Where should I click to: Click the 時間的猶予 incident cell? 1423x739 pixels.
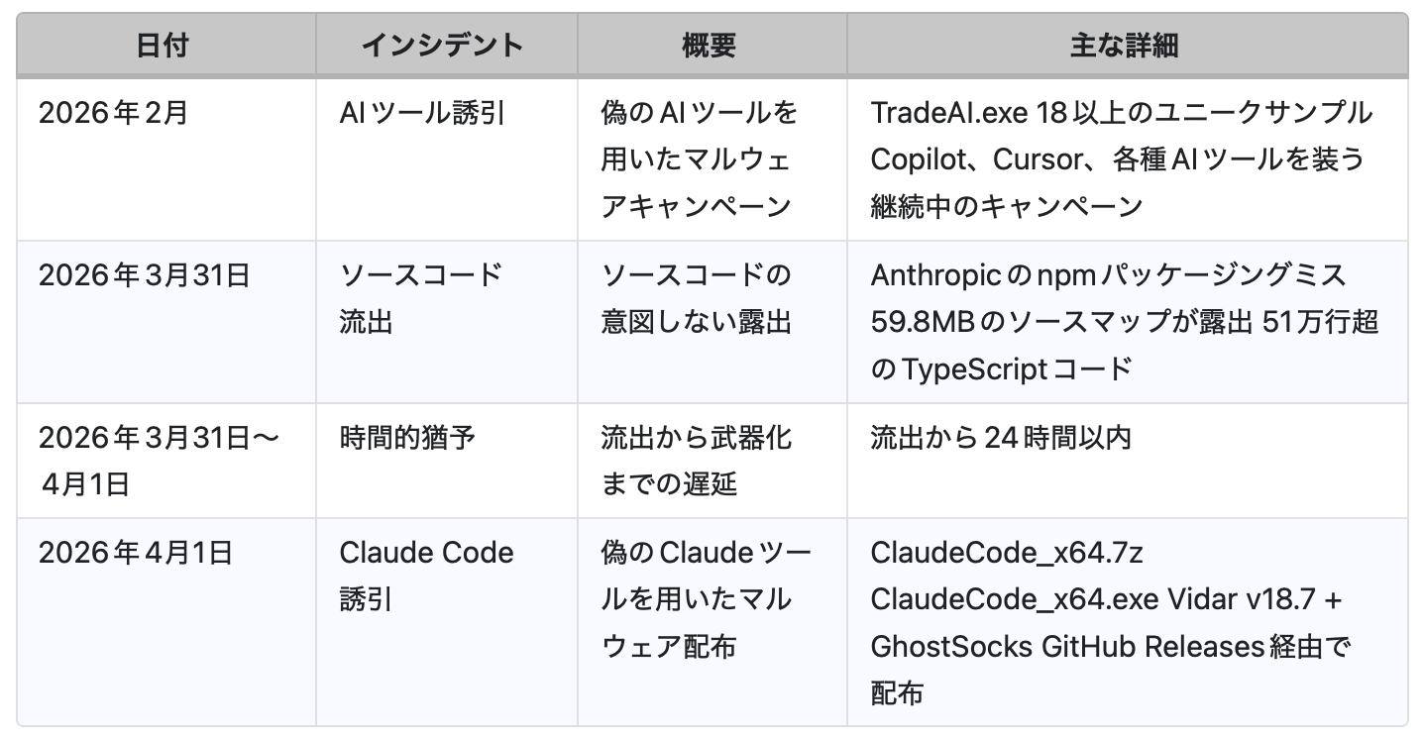click(405, 437)
